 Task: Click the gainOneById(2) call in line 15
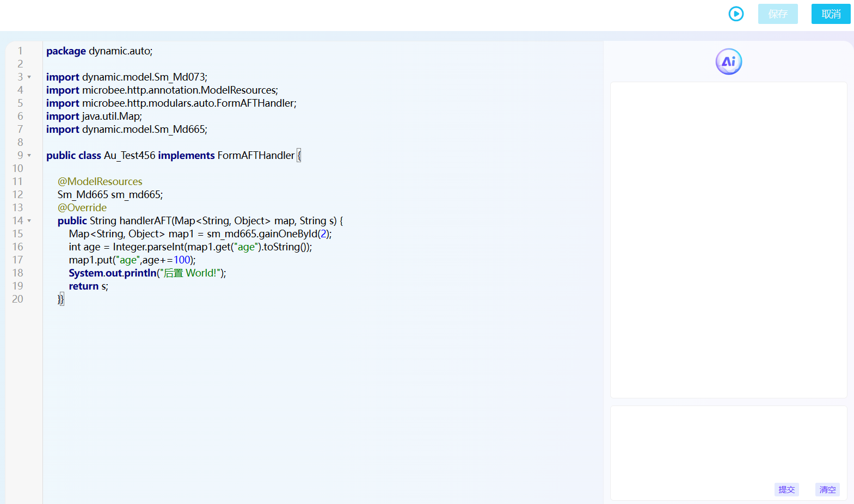[294, 234]
